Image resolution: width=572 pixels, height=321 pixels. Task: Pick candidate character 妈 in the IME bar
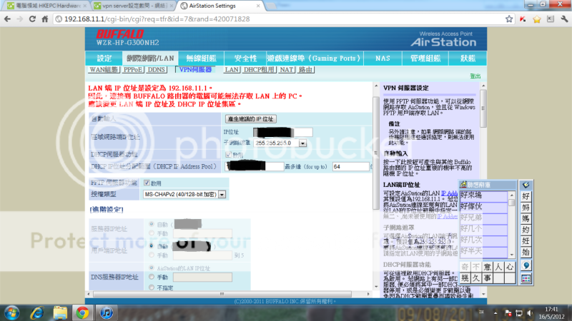526,208
